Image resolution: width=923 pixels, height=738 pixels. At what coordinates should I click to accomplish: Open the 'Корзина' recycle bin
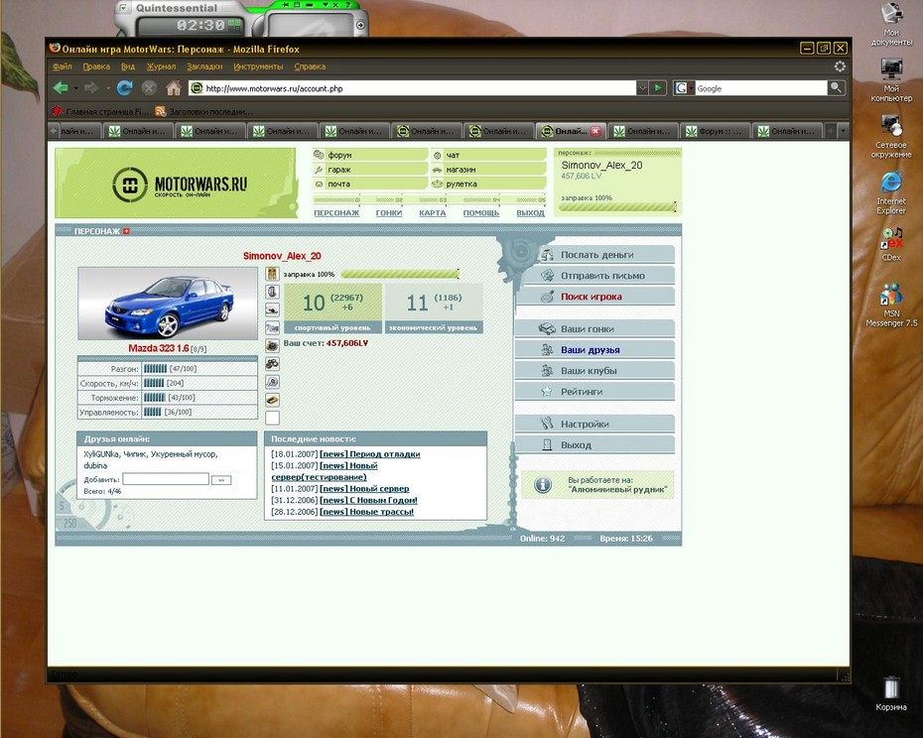point(891,693)
